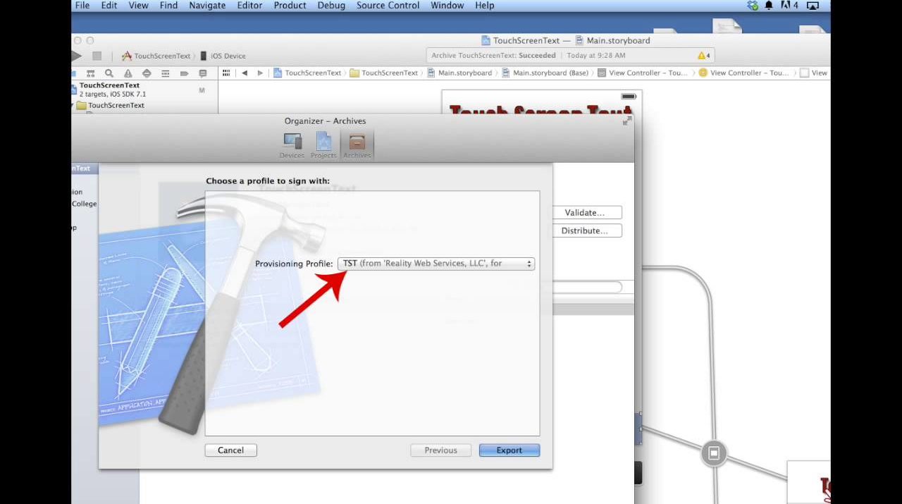Open the Dropbox menu bar icon
Screen dimensions: 902x504
pyautogui.click(x=753, y=6)
